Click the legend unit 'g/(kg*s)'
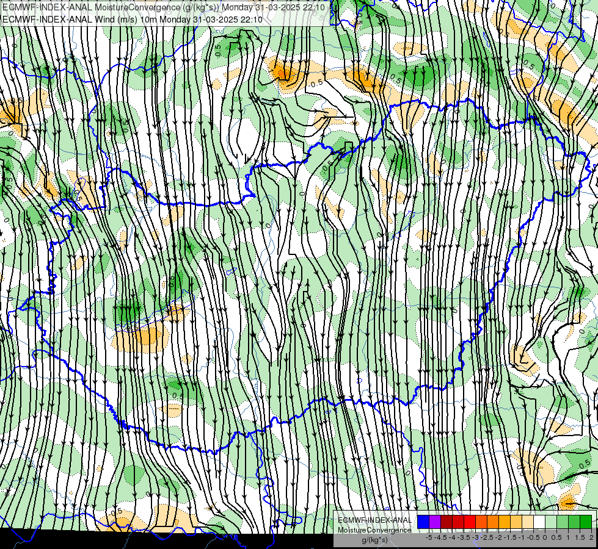Image resolution: width=598 pixels, height=549 pixels. click(374, 540)
